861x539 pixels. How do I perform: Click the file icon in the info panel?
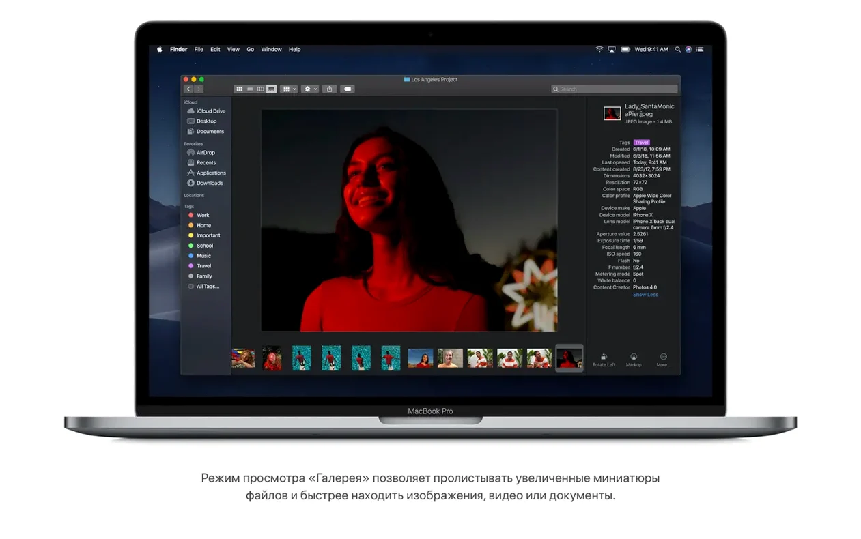[x=612, y=114]
